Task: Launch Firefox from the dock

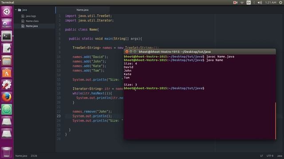Action: 7,97
